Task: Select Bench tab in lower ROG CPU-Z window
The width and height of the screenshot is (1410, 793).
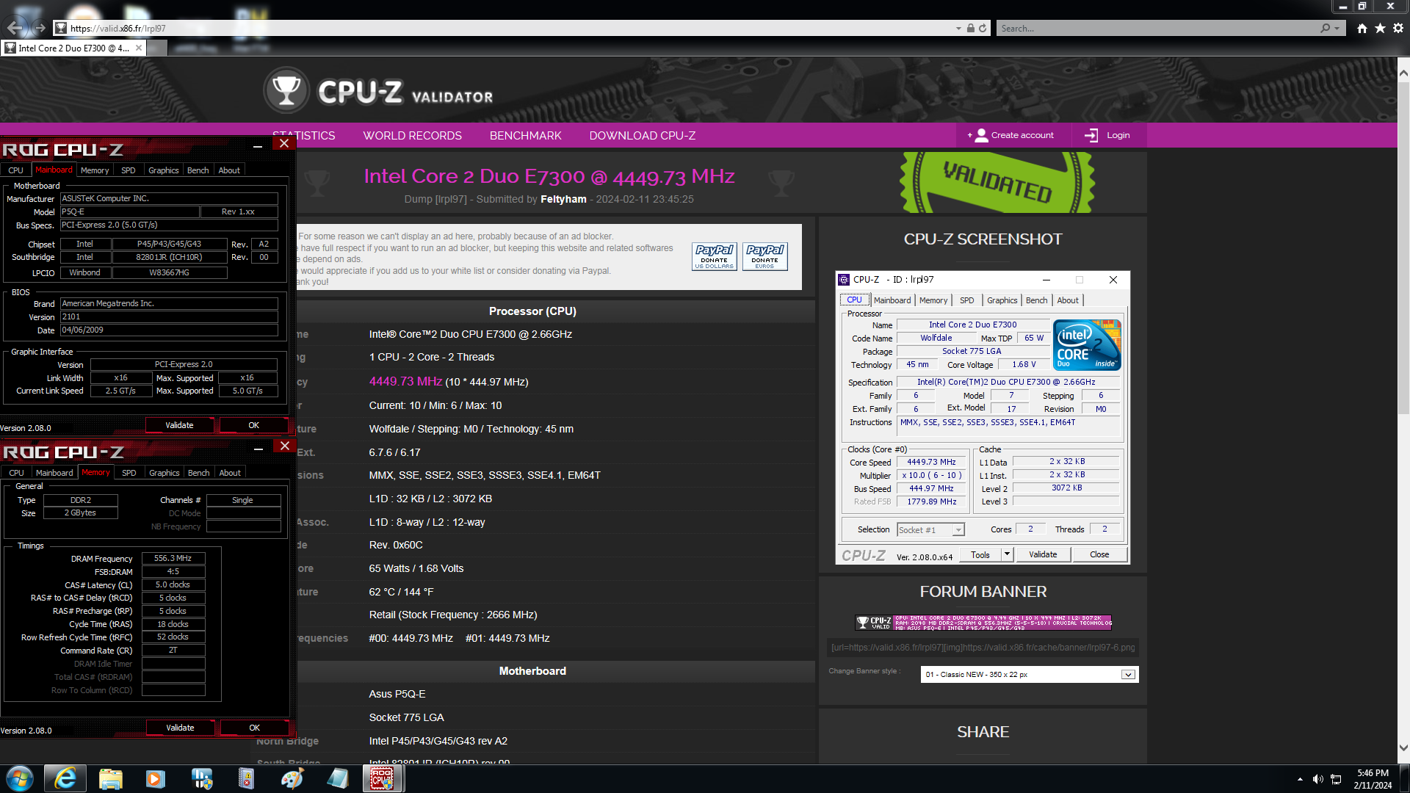Action: coord(198,473)
